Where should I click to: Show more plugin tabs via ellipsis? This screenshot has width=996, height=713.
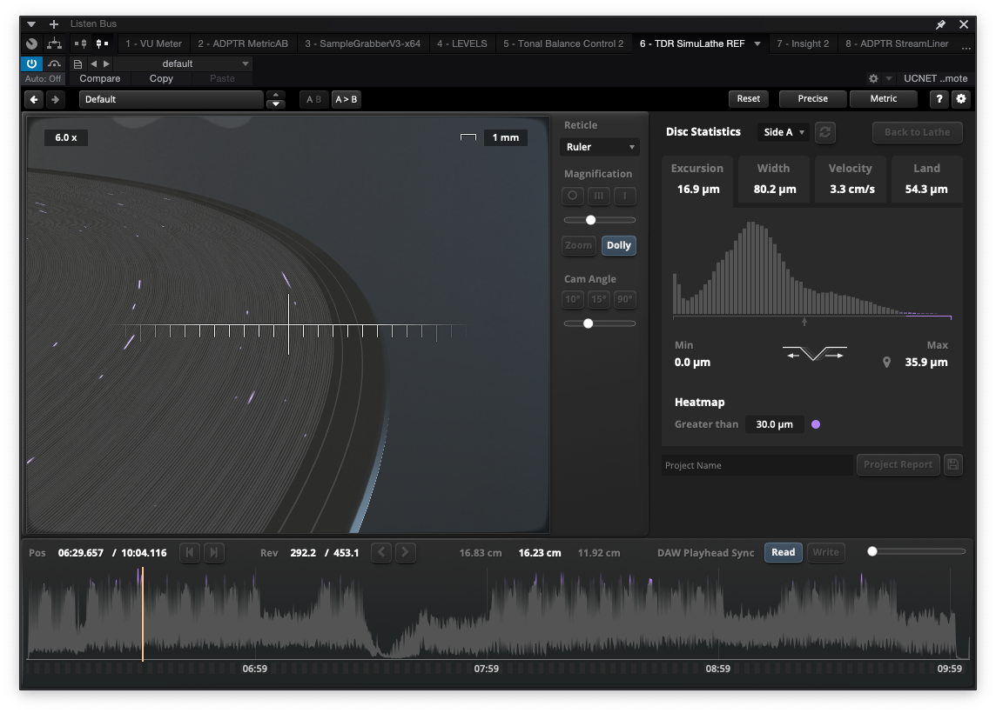pos(966,46)
